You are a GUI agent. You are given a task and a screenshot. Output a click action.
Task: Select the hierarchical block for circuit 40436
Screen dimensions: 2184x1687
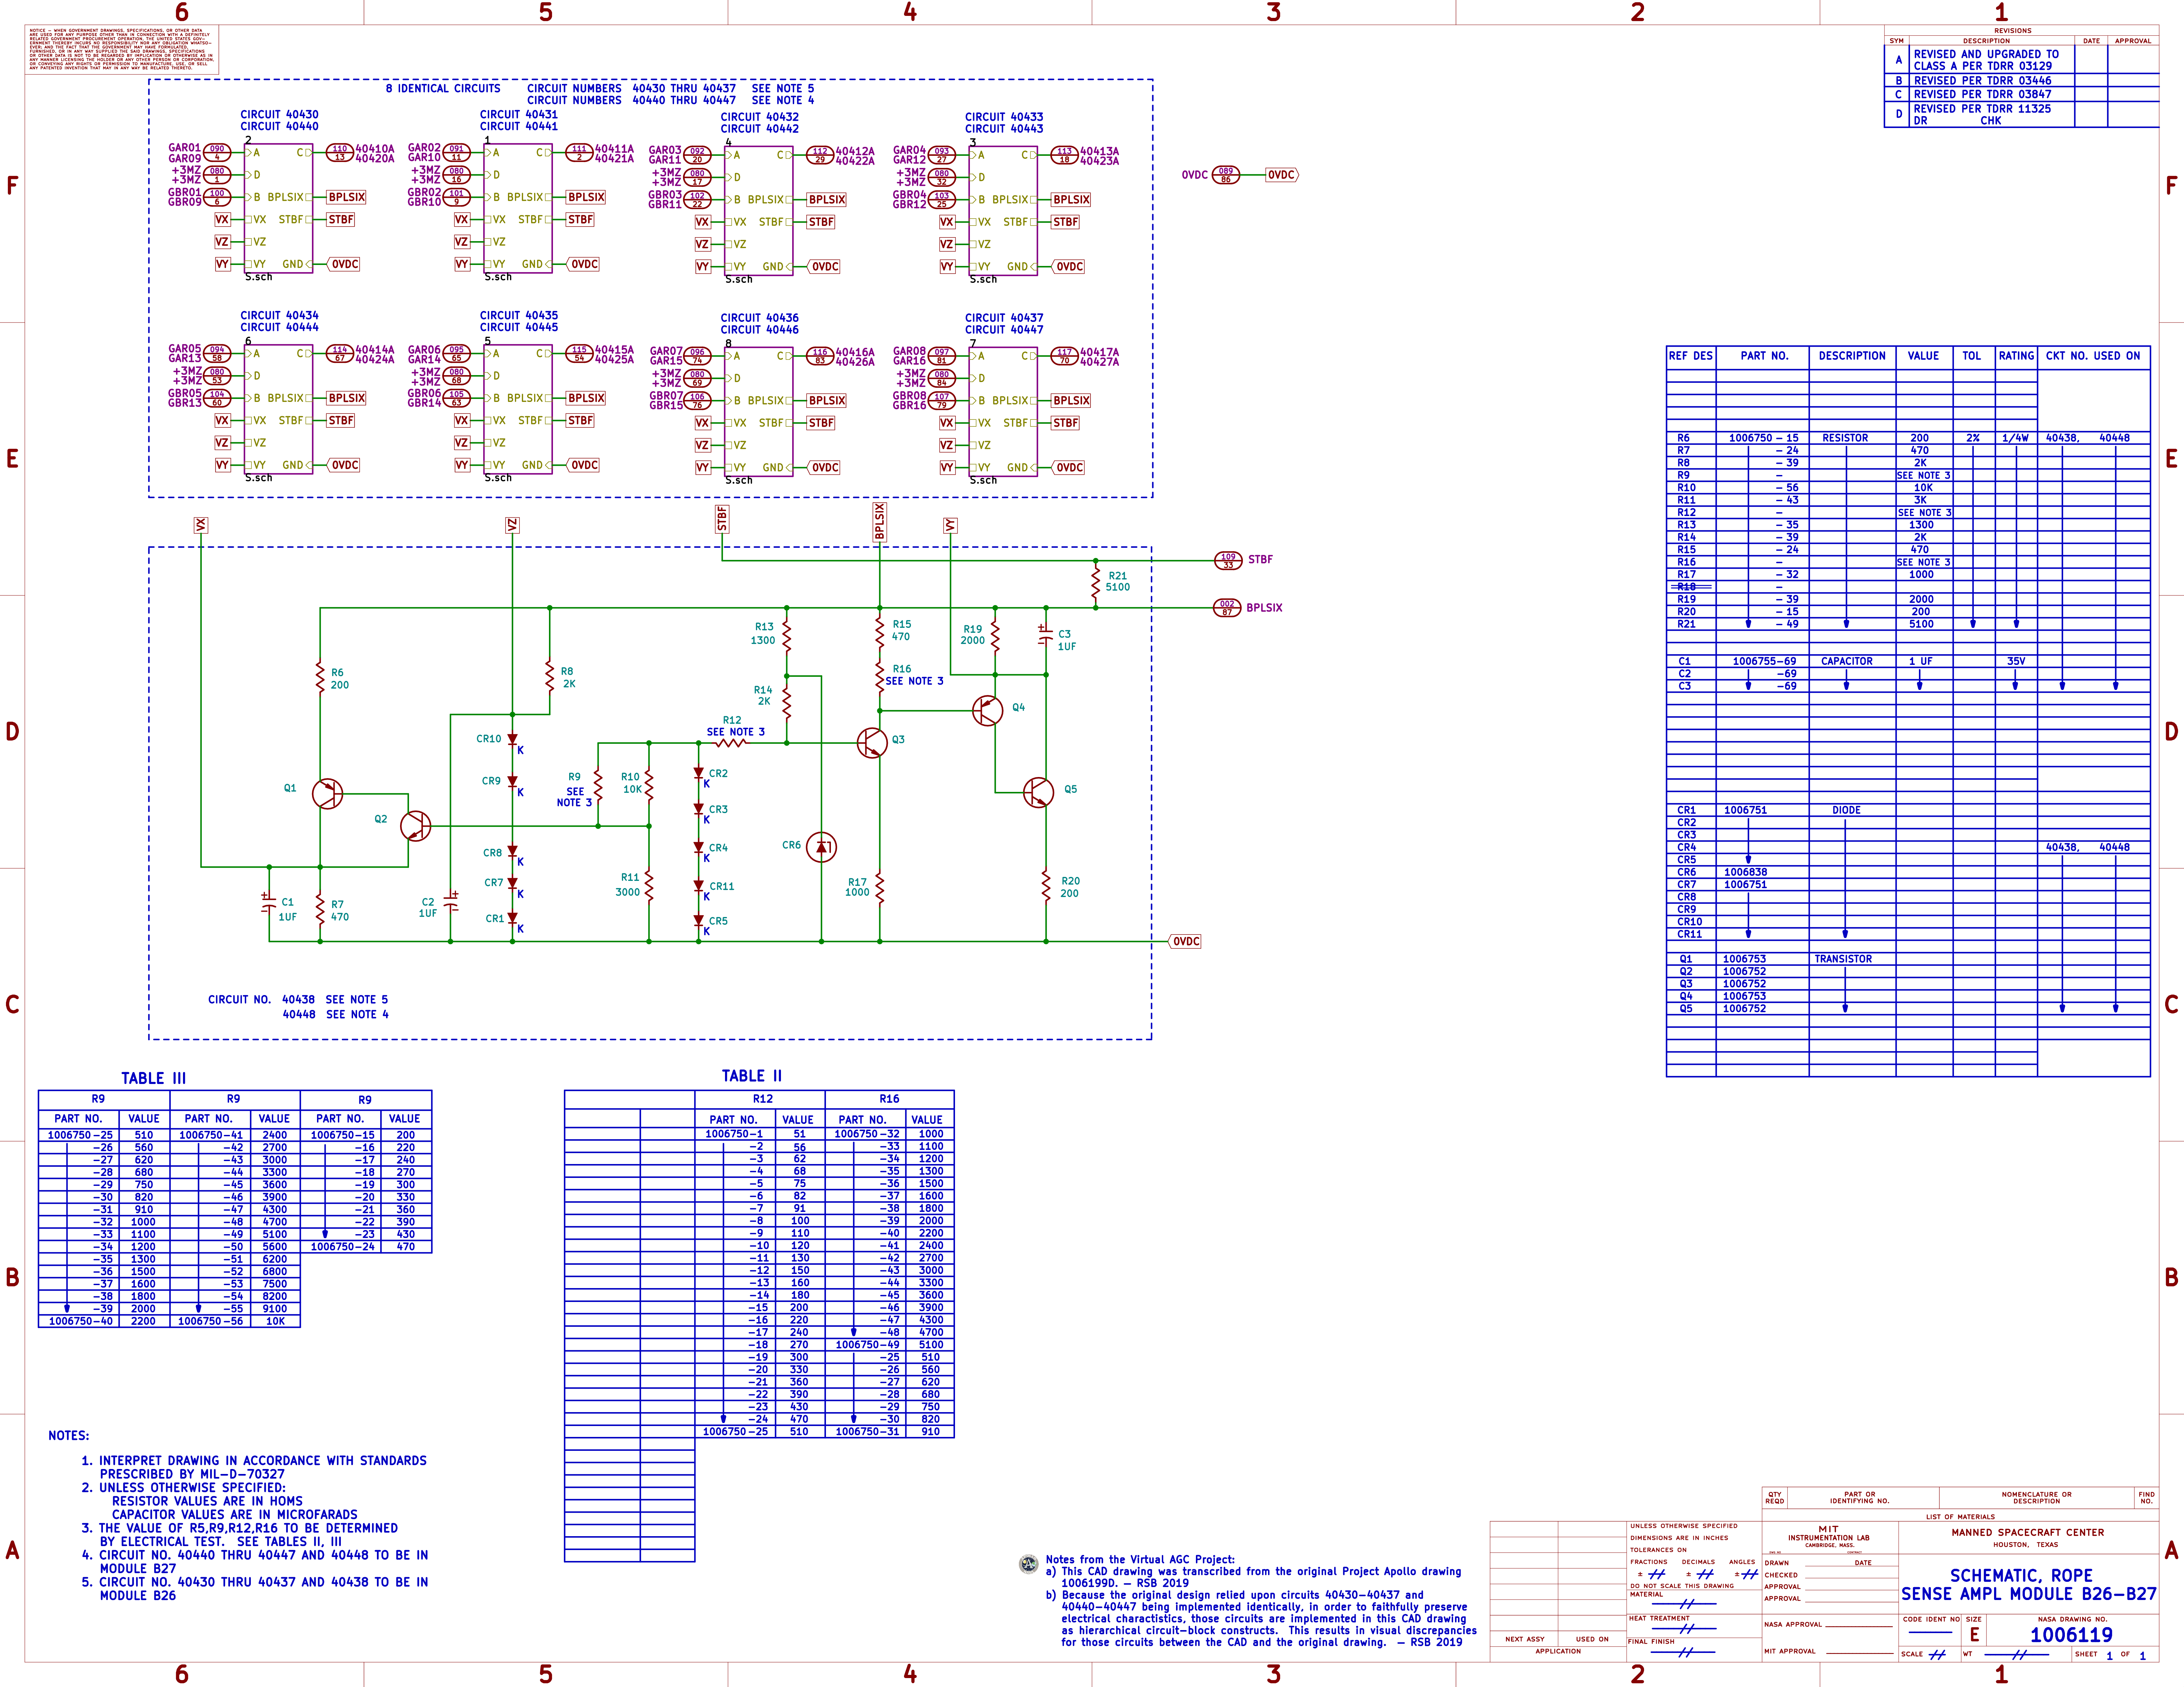759,412
